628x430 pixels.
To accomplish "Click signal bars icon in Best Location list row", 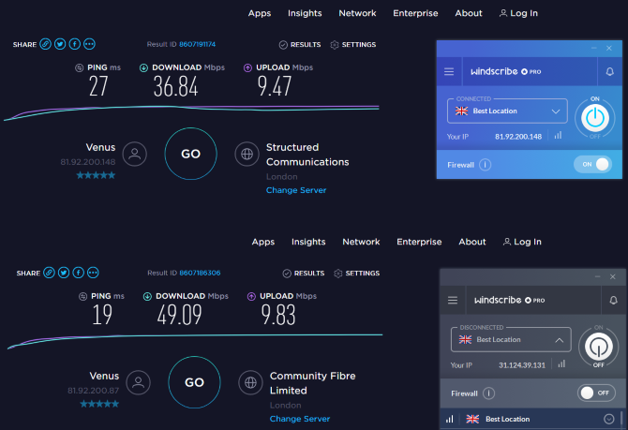I will click(450, 419).
